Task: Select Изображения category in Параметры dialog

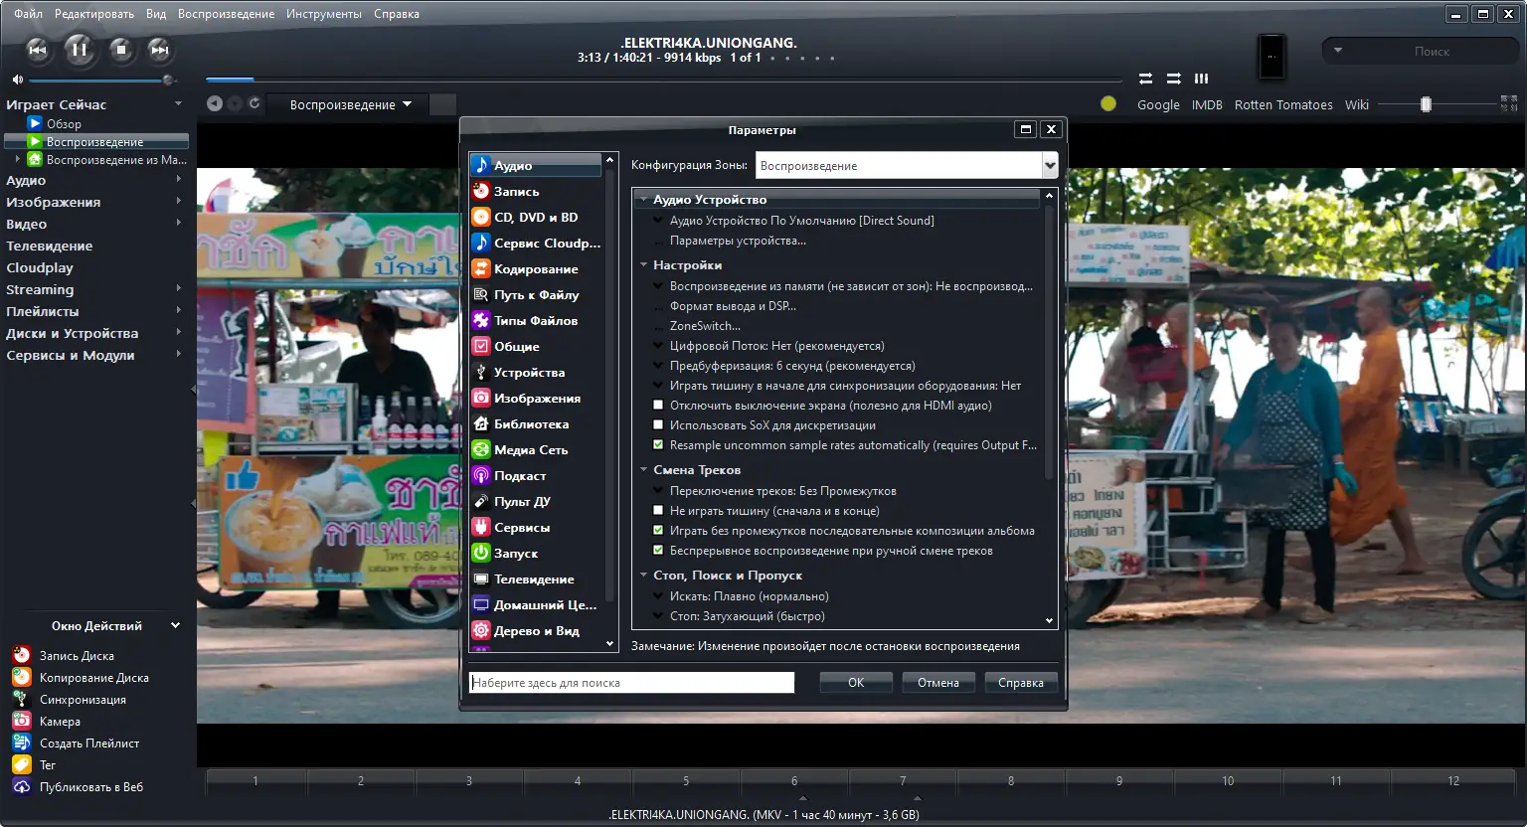Action: (x=536, y=398)
